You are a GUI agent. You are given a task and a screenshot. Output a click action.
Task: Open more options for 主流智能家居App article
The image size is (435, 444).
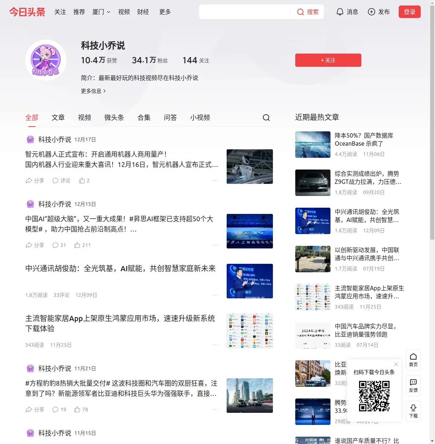215,345
